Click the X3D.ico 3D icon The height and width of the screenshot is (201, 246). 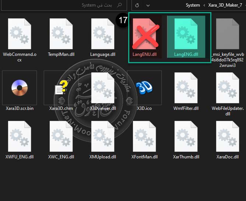(x=144, y=88)
